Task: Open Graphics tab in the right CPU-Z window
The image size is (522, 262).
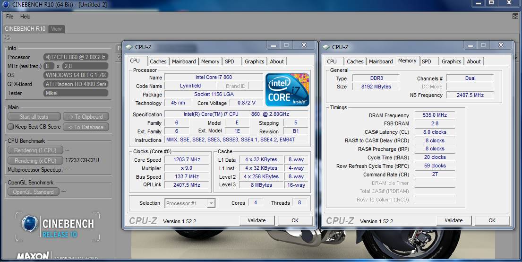Action: pos(452,61)
